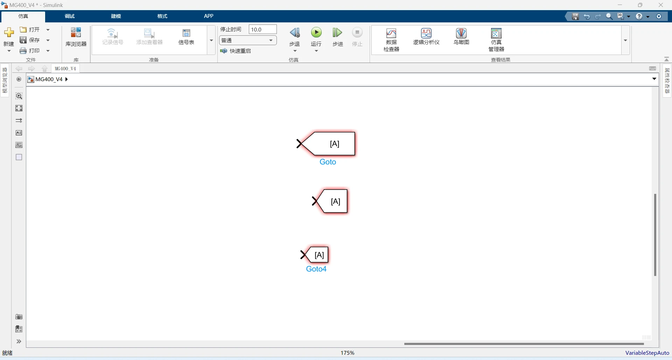Click the screenshot camera icon in palette
Image resolution: width=672 pixels, height=360 pixels.
tap(19, 317)
